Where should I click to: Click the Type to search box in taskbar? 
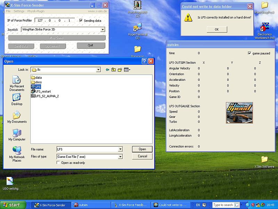[223, 205]
